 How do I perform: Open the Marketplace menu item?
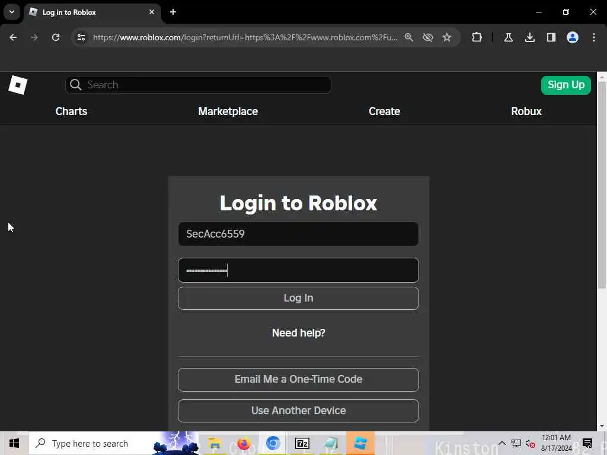pyautogui.click(x=228, y=111)
